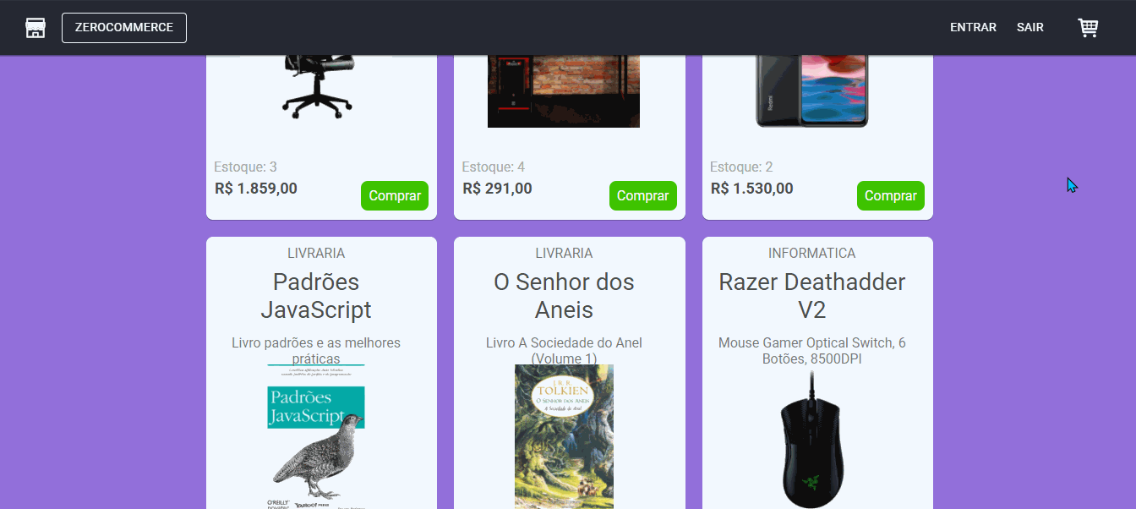Click the R$ 1.859,00 price text

point(256,189)
